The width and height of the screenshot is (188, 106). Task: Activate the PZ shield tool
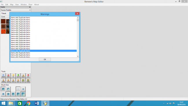pyautogui.click(x=13, y=76)
